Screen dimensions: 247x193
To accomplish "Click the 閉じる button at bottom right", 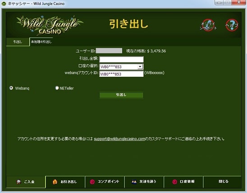I will (x=223, y=182).
